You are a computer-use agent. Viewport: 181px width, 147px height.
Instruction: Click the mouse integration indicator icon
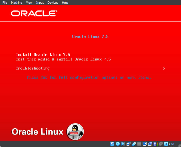click(161, 144)
